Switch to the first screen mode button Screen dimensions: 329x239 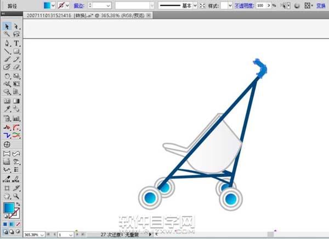click(5, 232)
